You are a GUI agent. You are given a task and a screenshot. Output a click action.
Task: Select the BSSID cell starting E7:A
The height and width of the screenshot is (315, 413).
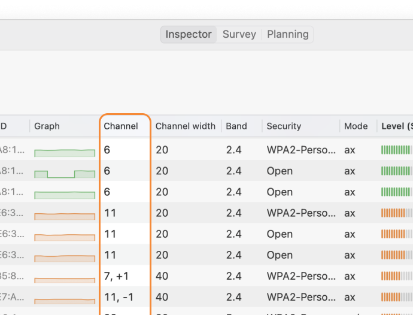[12, 297]
